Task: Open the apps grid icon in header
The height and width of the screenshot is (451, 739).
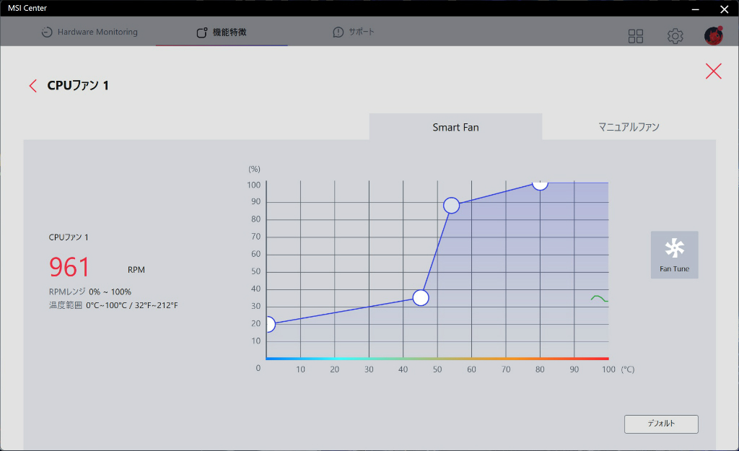Action: [635, 36]
